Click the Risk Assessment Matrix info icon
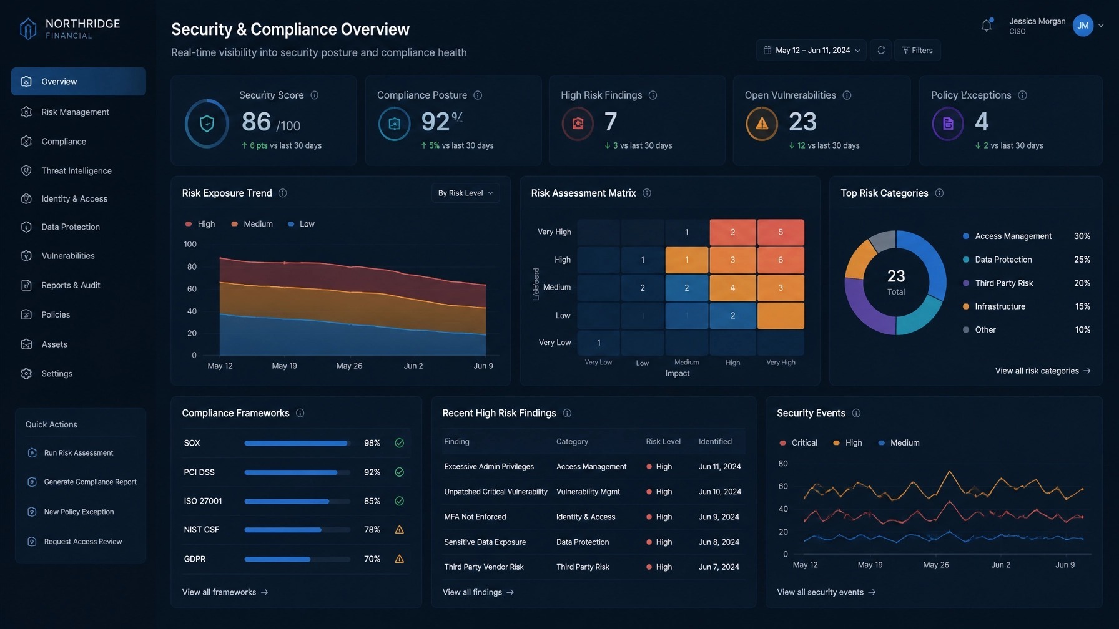Viewport: 1119px width, 629px height. pos(647,193)
